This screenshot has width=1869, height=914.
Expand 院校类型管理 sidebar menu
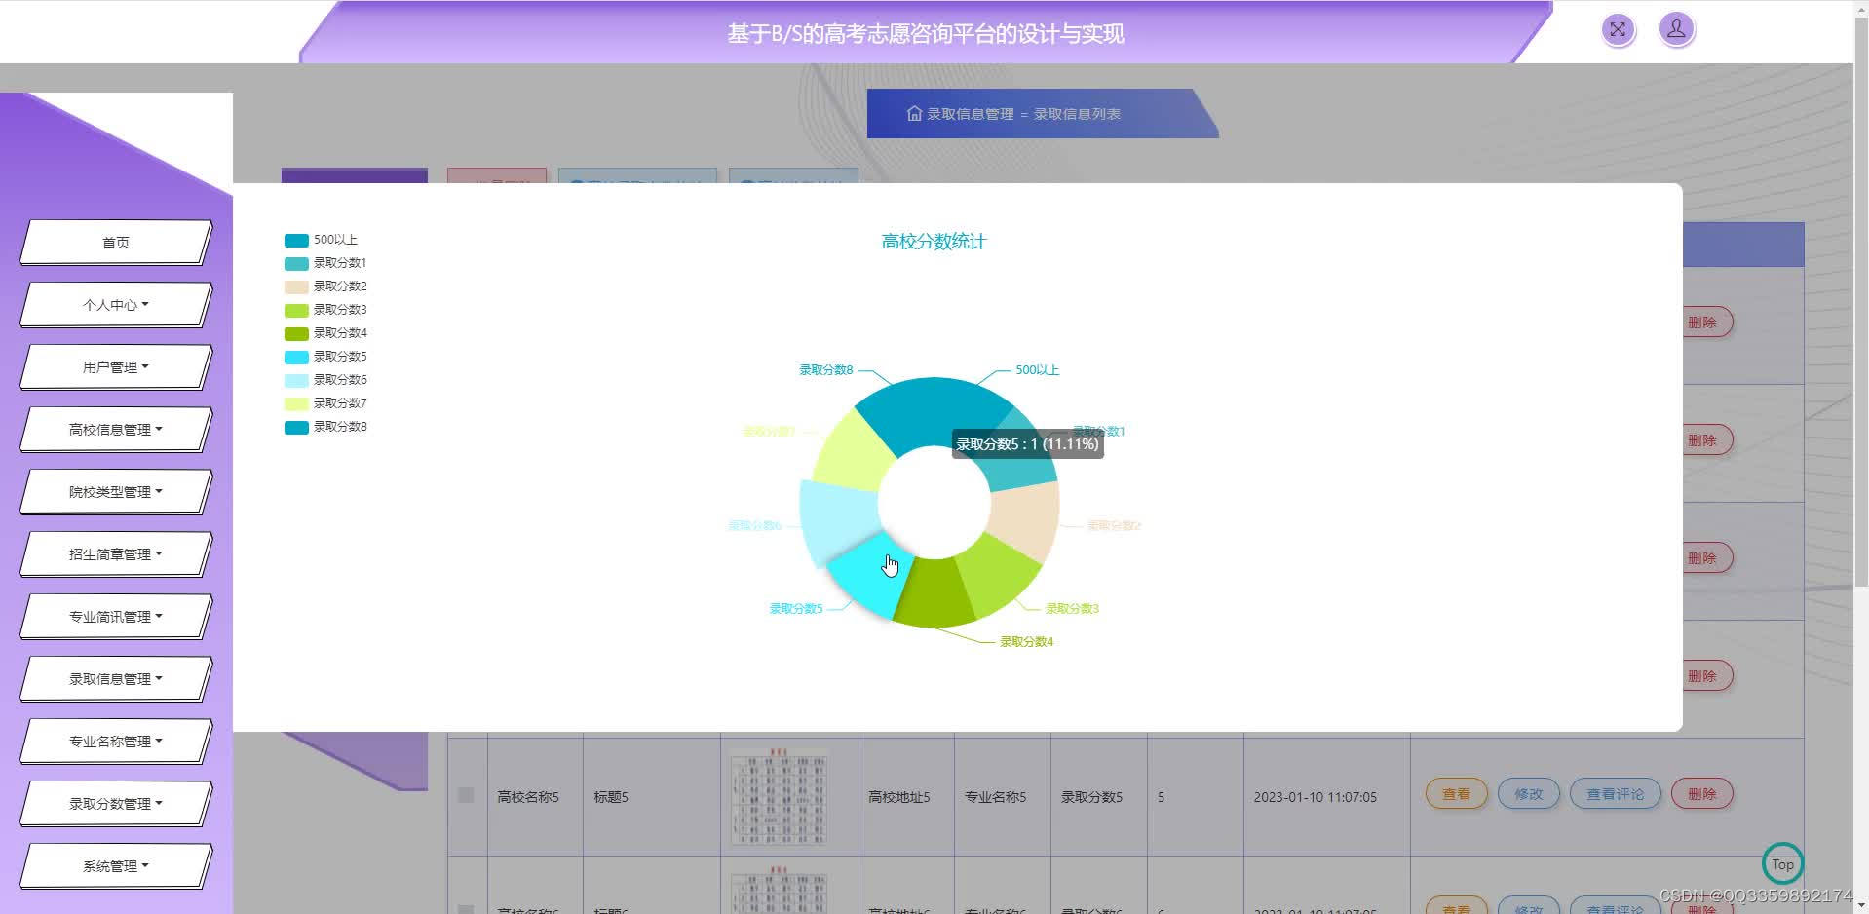tap(116, 492)
